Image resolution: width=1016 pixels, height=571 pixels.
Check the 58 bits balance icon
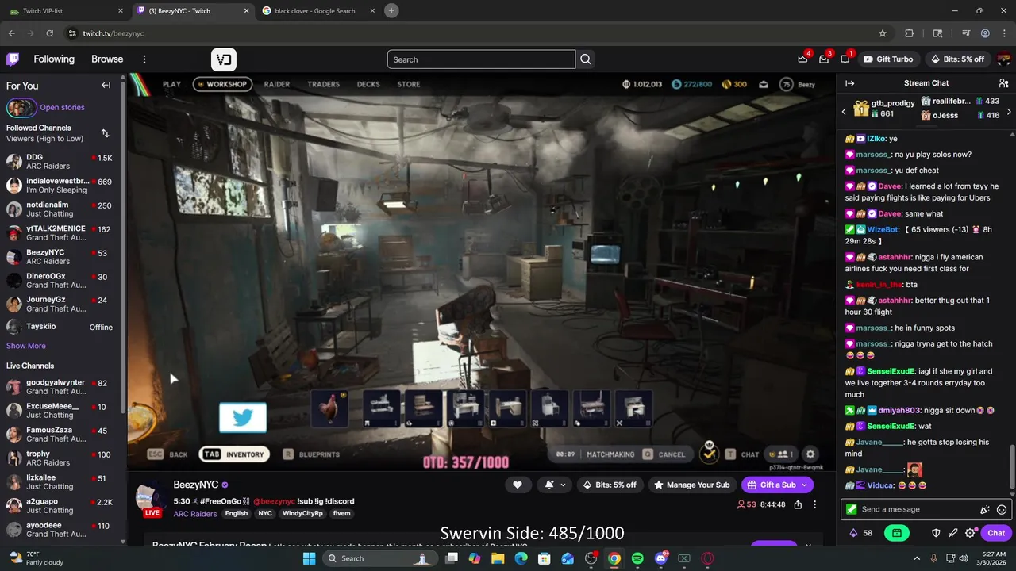coord(861,533)
